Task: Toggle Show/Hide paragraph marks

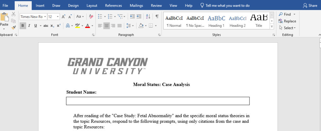Action: pyautogui.click(x=157, y=16)
